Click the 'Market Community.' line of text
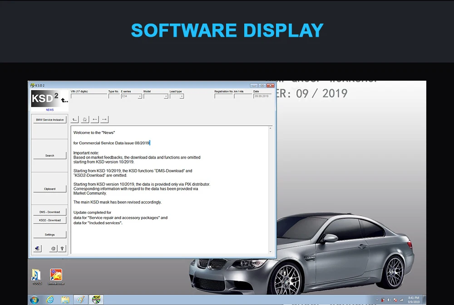Viewport: 454px width, 305px height. point(90,193)
